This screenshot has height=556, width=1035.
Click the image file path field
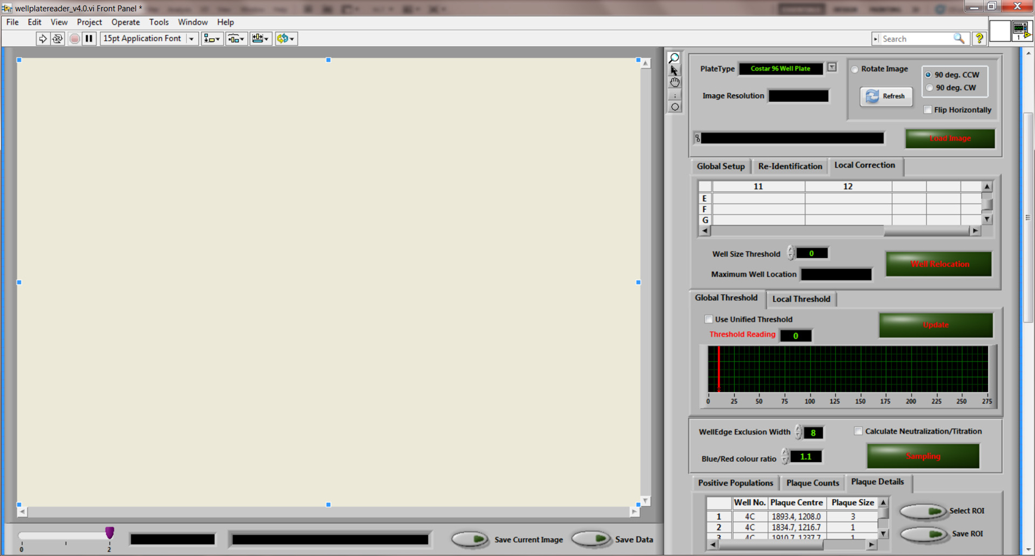[x=792, y=138]
